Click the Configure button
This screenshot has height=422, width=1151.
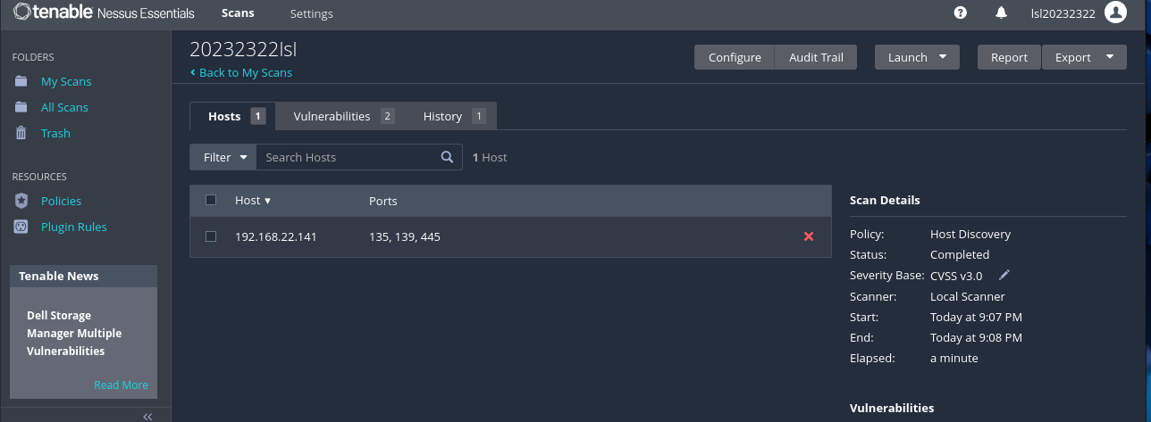[x=735, y=57]
